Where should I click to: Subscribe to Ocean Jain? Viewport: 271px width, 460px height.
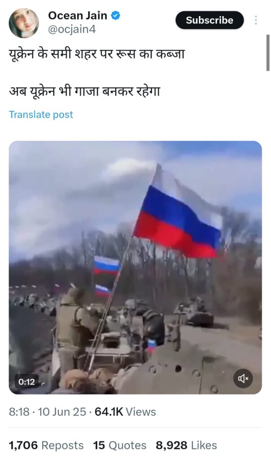[210, 20]
